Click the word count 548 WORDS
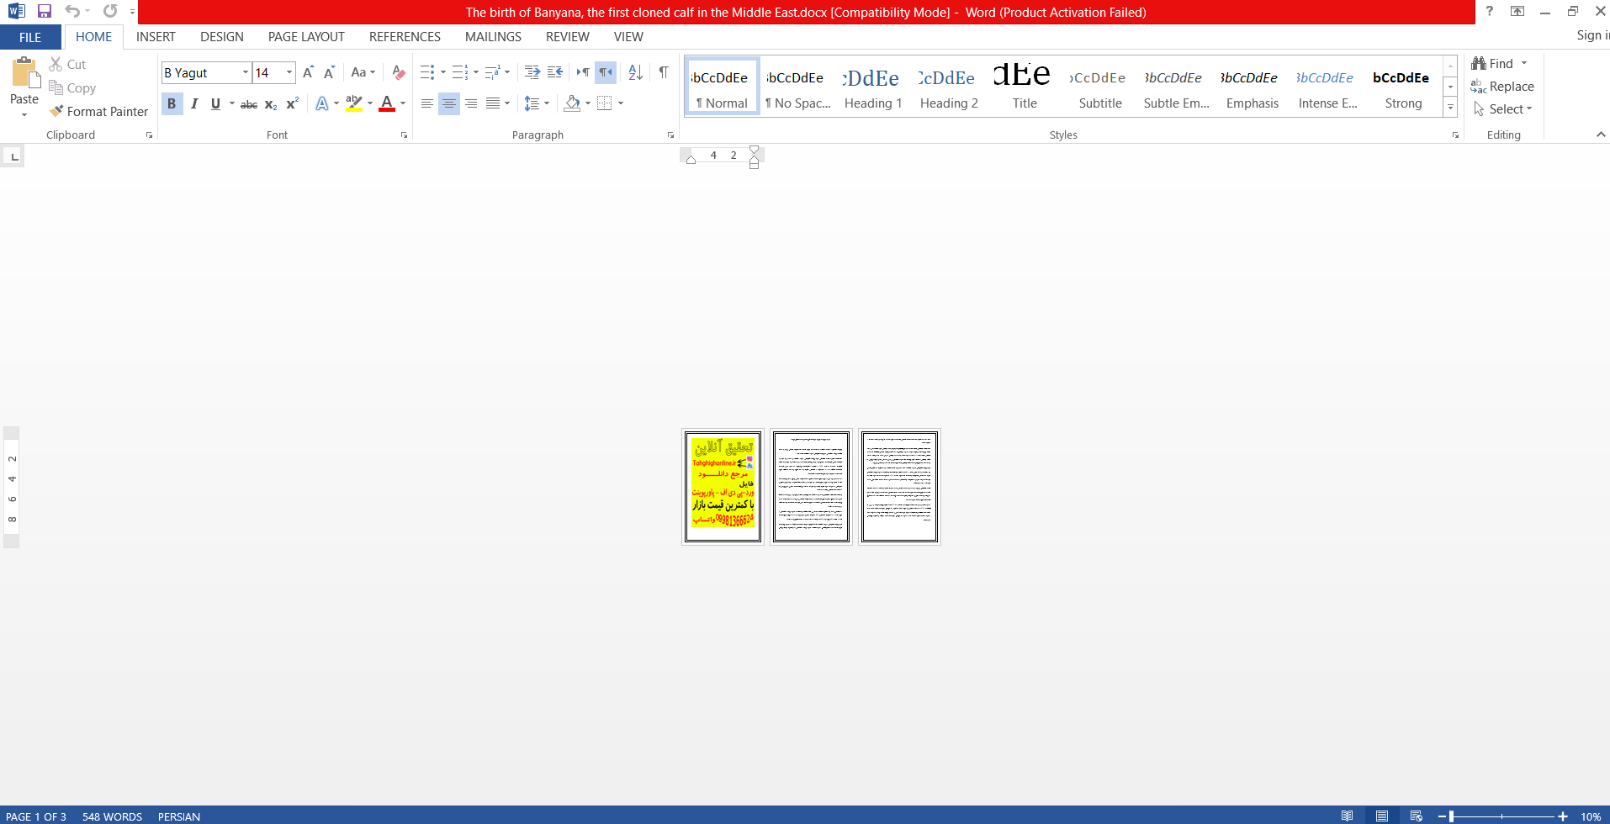The height and width of the screenshot is (824, 1610). [112, 816]
